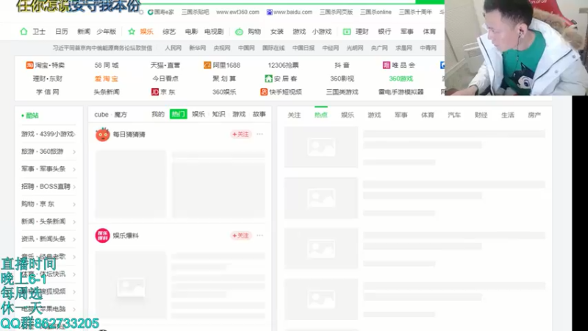Switch to the 财经 news tab
Viewport: 588px width, 331px height.
[x=481, y=115]
